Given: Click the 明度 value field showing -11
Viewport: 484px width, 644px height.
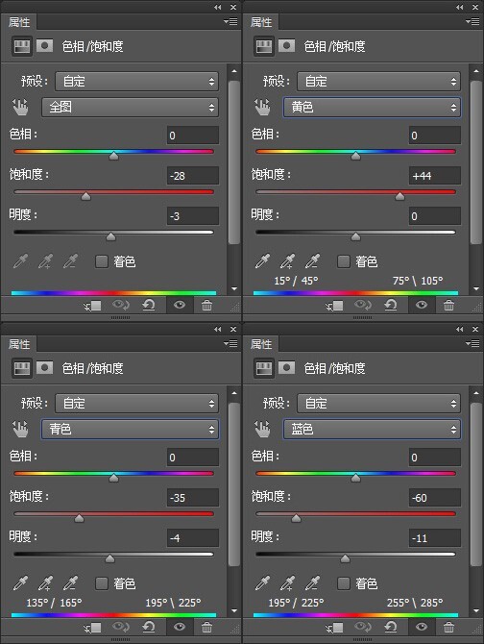Looking at the screenshot, I should [x=435, y=538].
